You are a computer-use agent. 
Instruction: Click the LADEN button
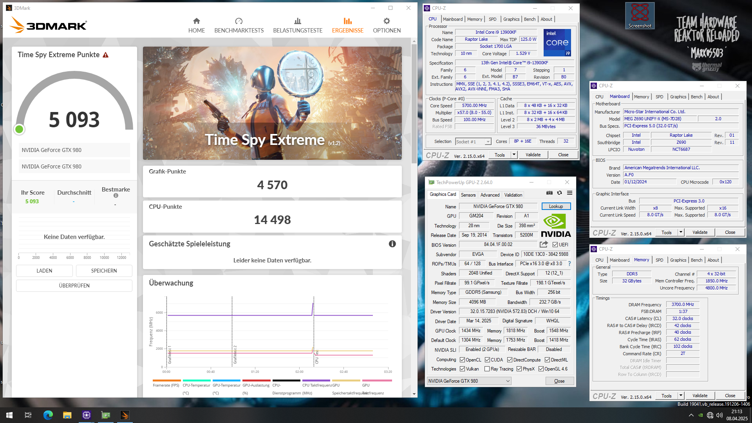[x=44, y=271]
